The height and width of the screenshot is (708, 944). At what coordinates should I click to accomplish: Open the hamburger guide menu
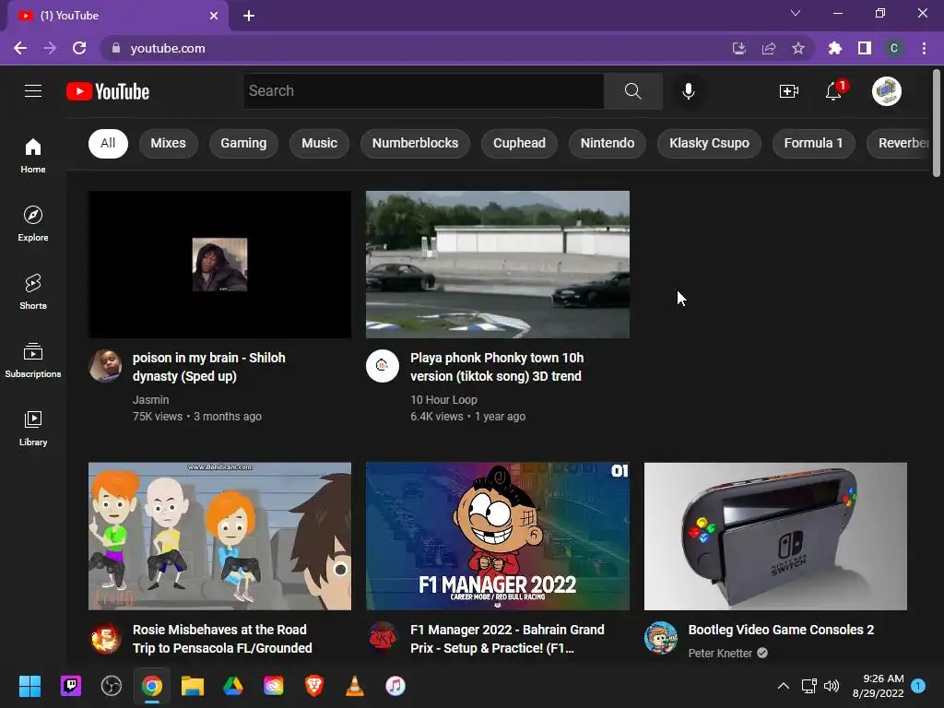tap(33, 91)
